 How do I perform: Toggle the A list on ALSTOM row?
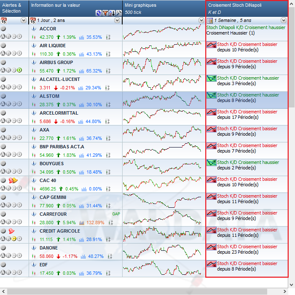(3, 104)
